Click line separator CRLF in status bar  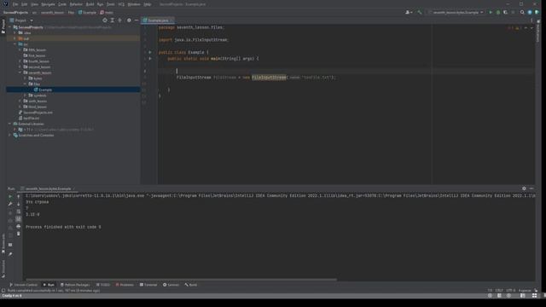499,290
